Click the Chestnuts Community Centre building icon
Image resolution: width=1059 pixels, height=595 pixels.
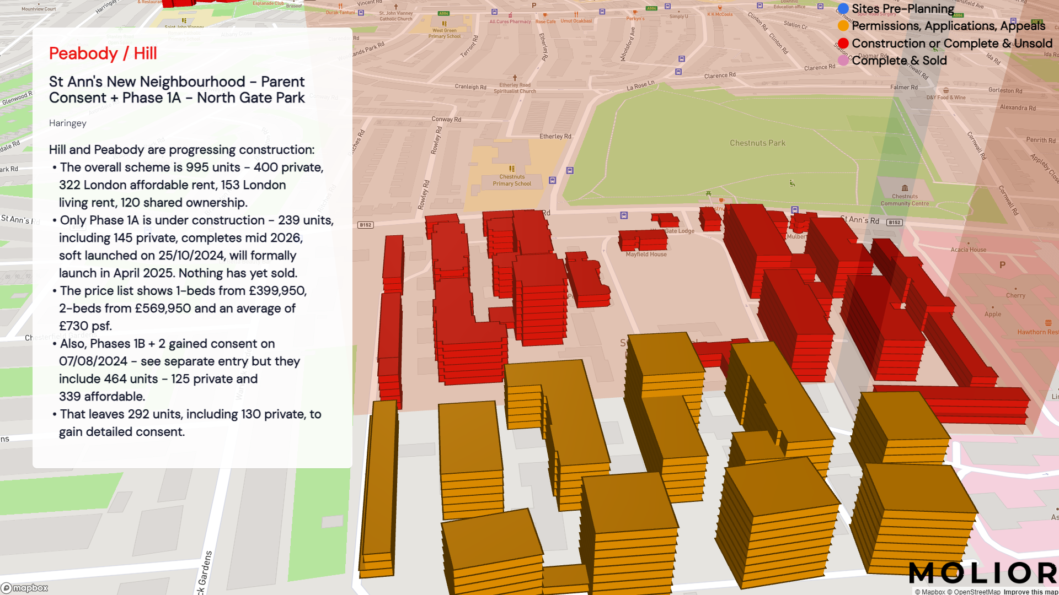point(905,188)
